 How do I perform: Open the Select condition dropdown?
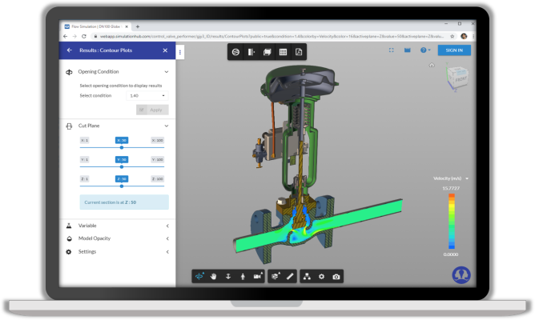tap(147, 95)
